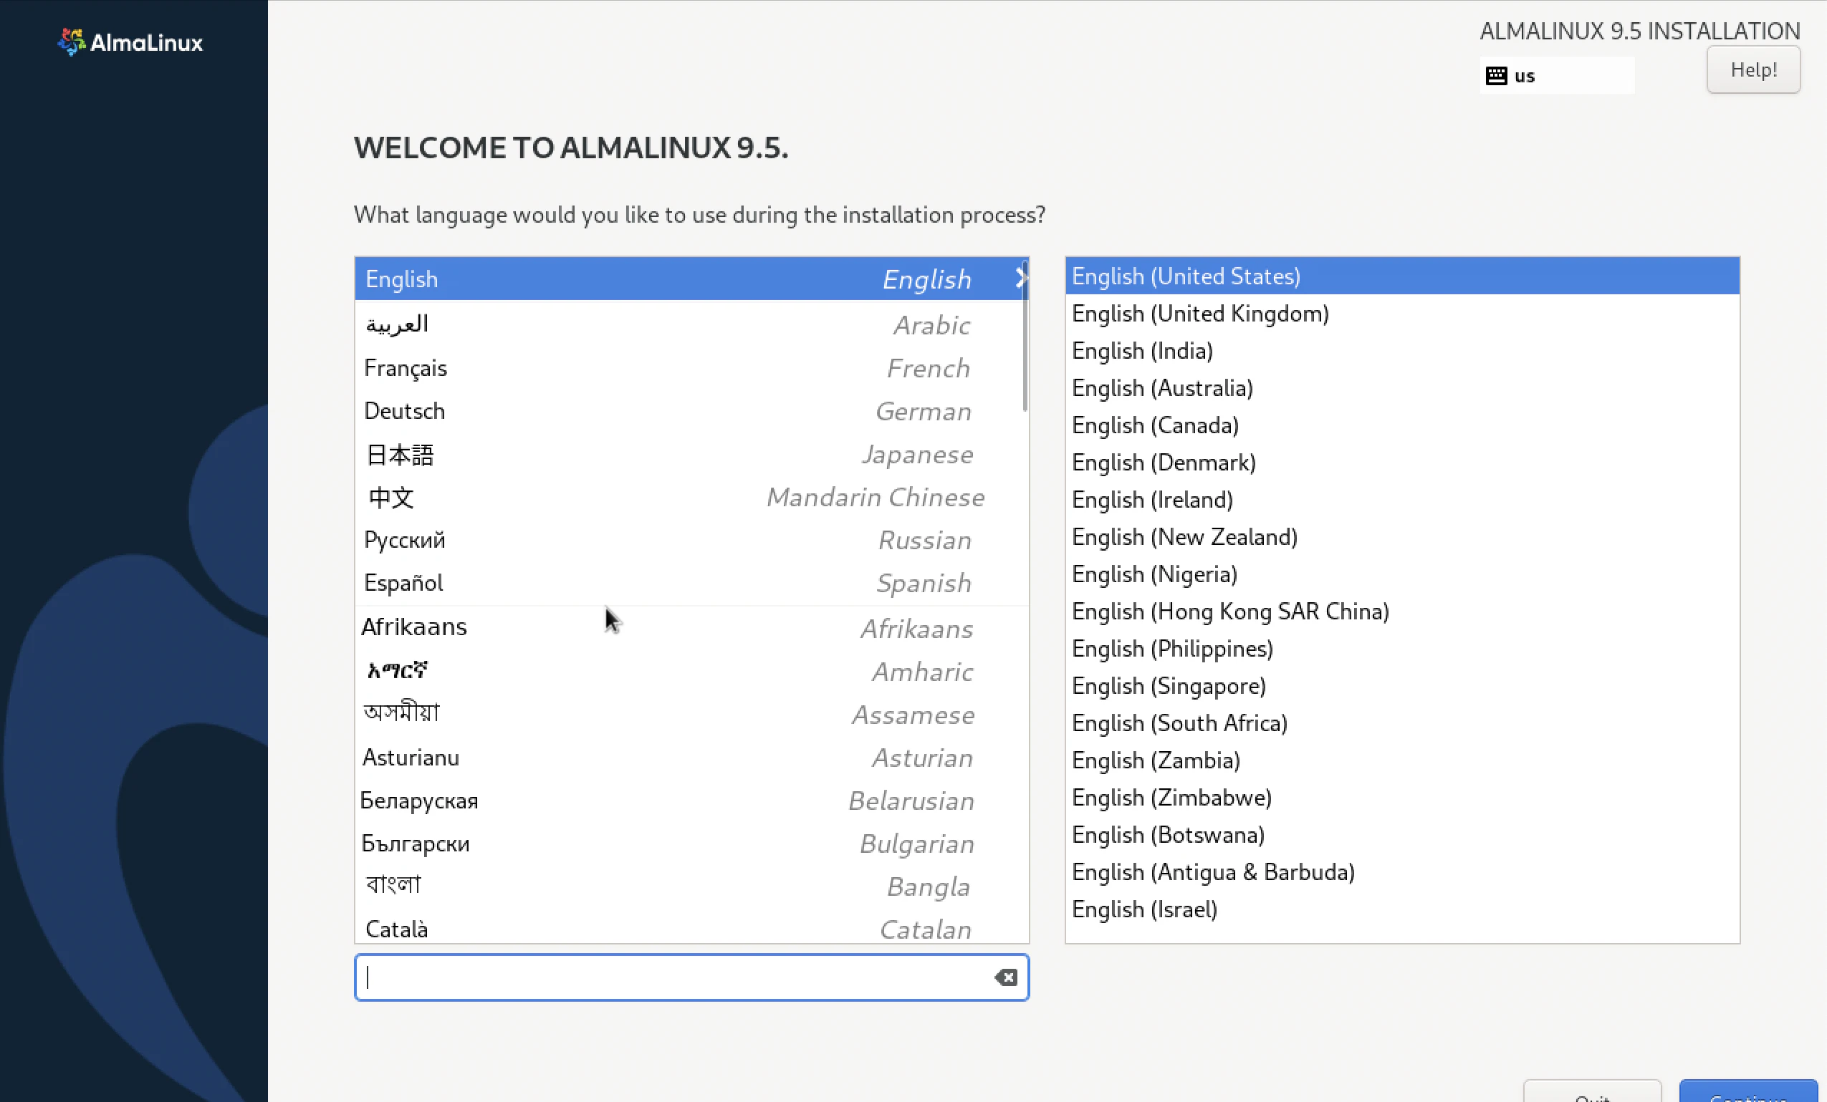Click the Quit button
This screenshot has height=1102, width=1827.
(1592, 1092)
